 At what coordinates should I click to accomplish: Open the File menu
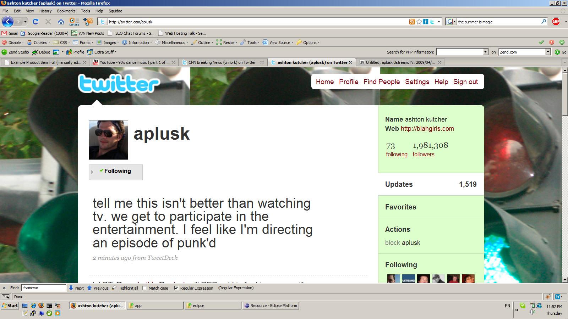5,11
